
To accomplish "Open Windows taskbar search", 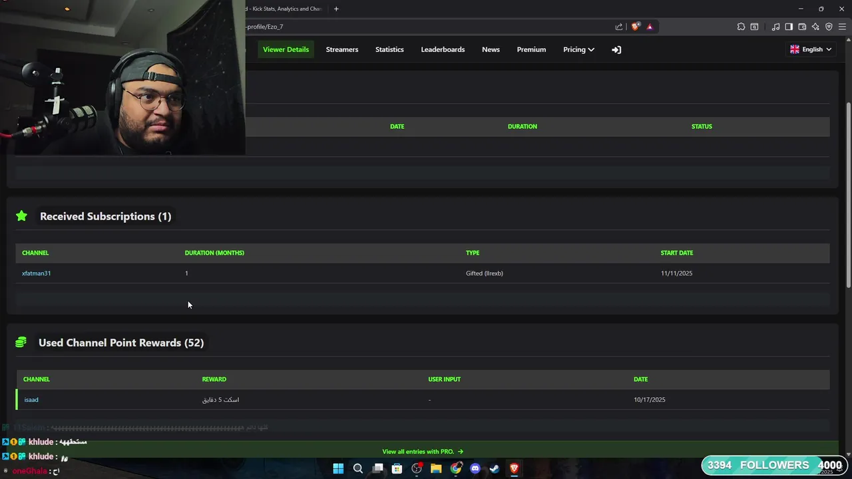I will [357, 468].
